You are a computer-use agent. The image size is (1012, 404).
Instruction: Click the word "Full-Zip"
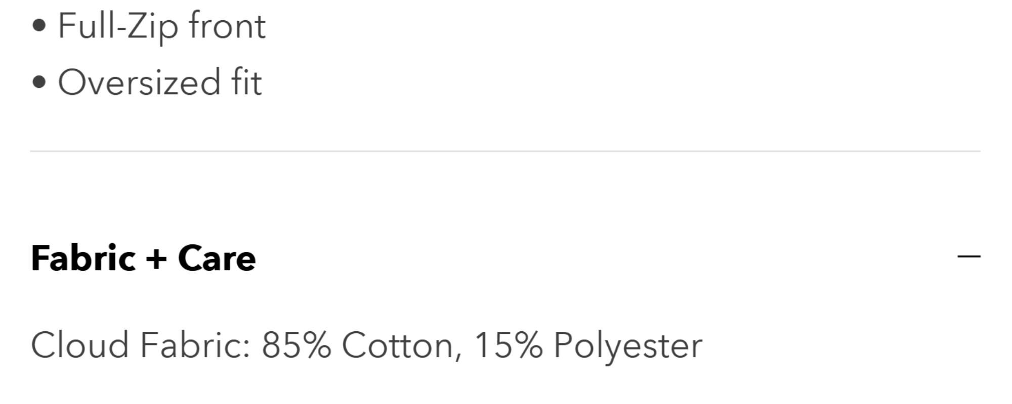(x=118, y=26)
